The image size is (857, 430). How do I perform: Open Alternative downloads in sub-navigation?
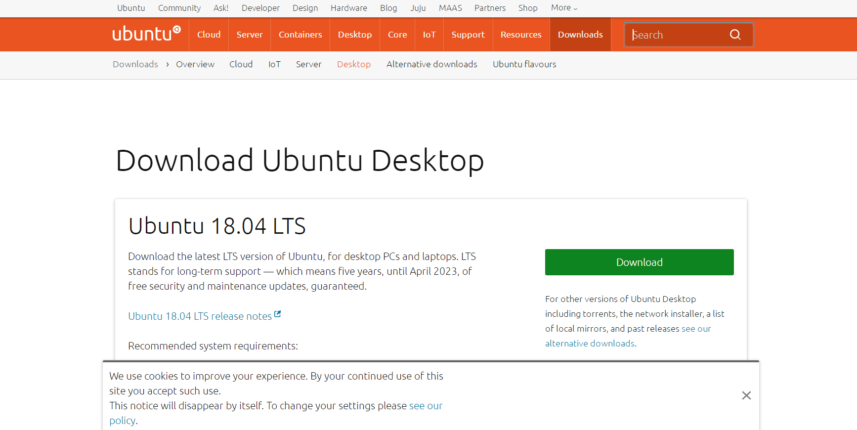tap(432, 64)
